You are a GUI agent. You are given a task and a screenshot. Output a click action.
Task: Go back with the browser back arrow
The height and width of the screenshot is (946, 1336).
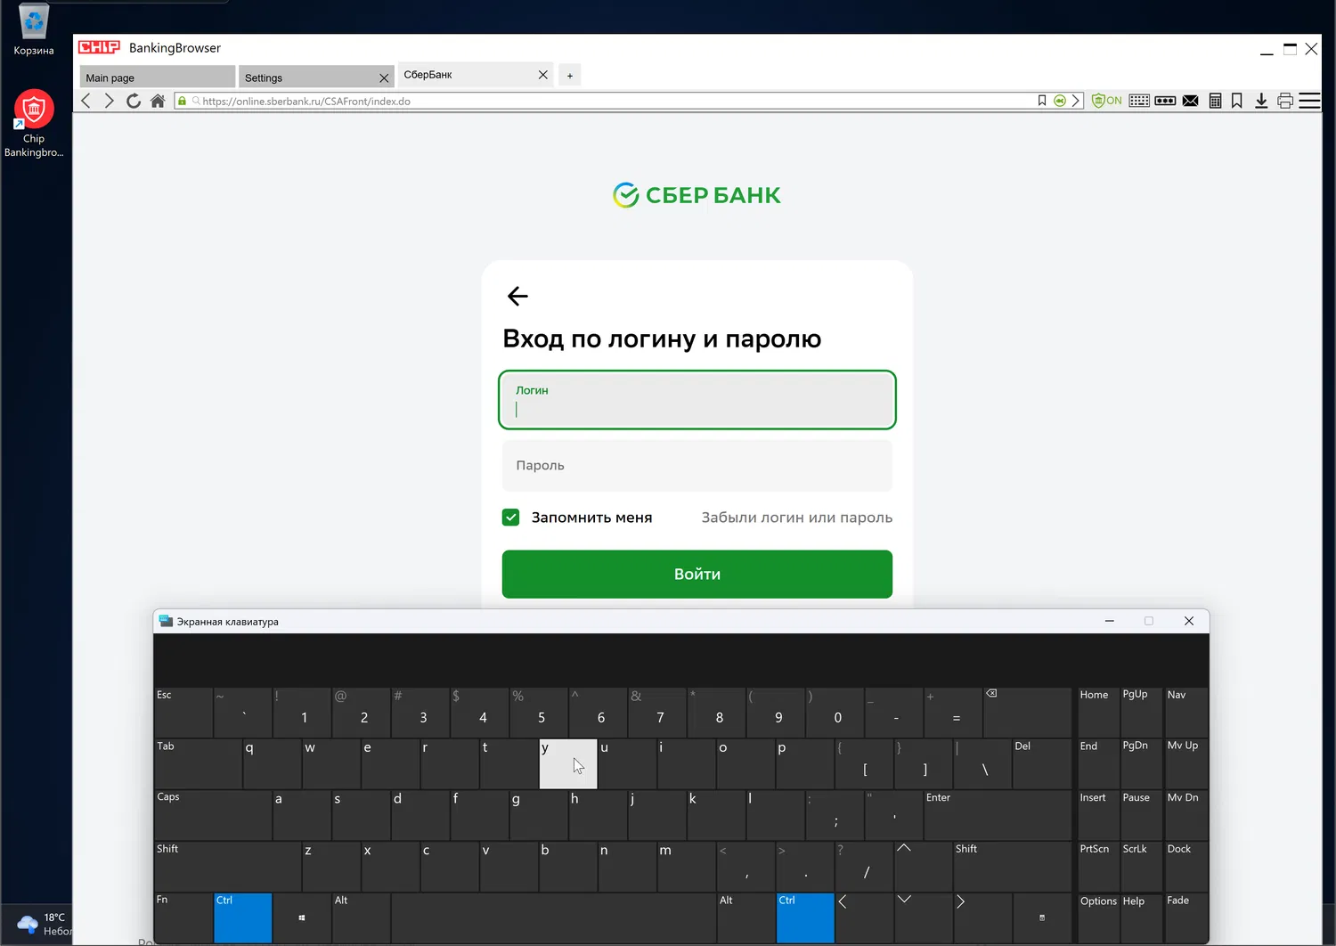86,101
